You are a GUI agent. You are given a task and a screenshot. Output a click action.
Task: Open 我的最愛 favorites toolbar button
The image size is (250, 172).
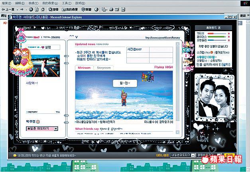click(70, 10)
